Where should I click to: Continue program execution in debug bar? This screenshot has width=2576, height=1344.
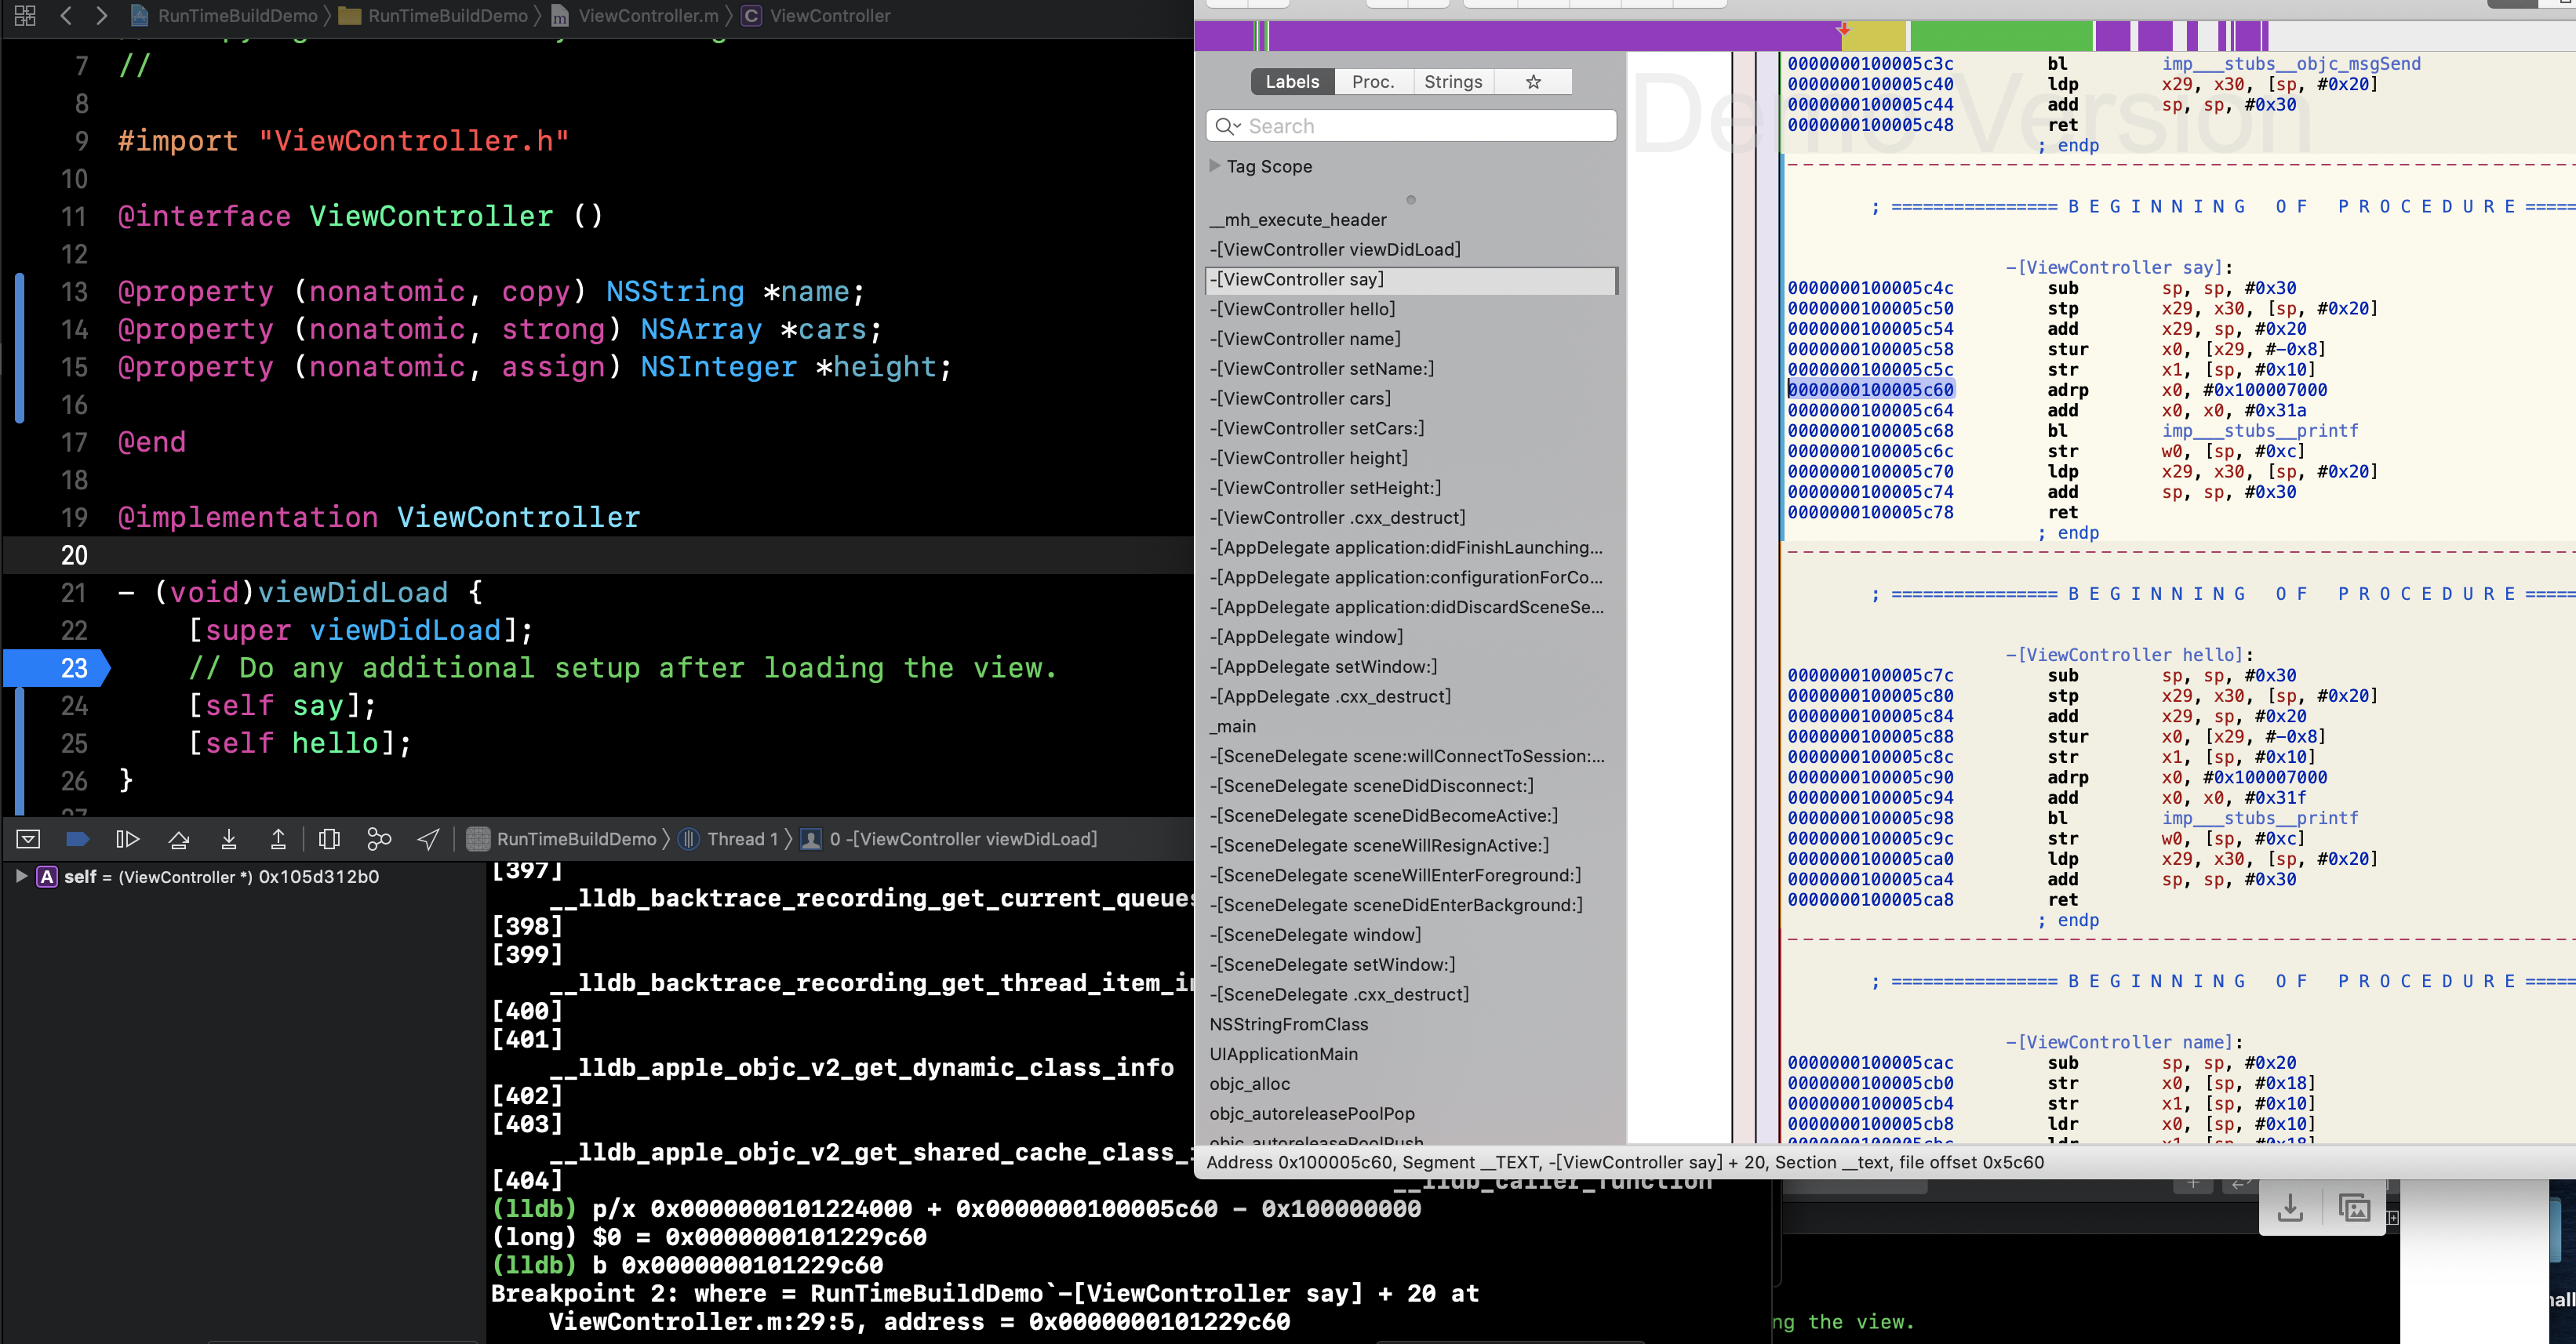click(x=128, y=839)
